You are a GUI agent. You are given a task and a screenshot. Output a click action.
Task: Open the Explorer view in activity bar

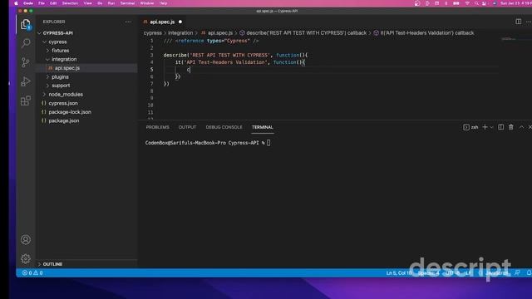[26, 24]
